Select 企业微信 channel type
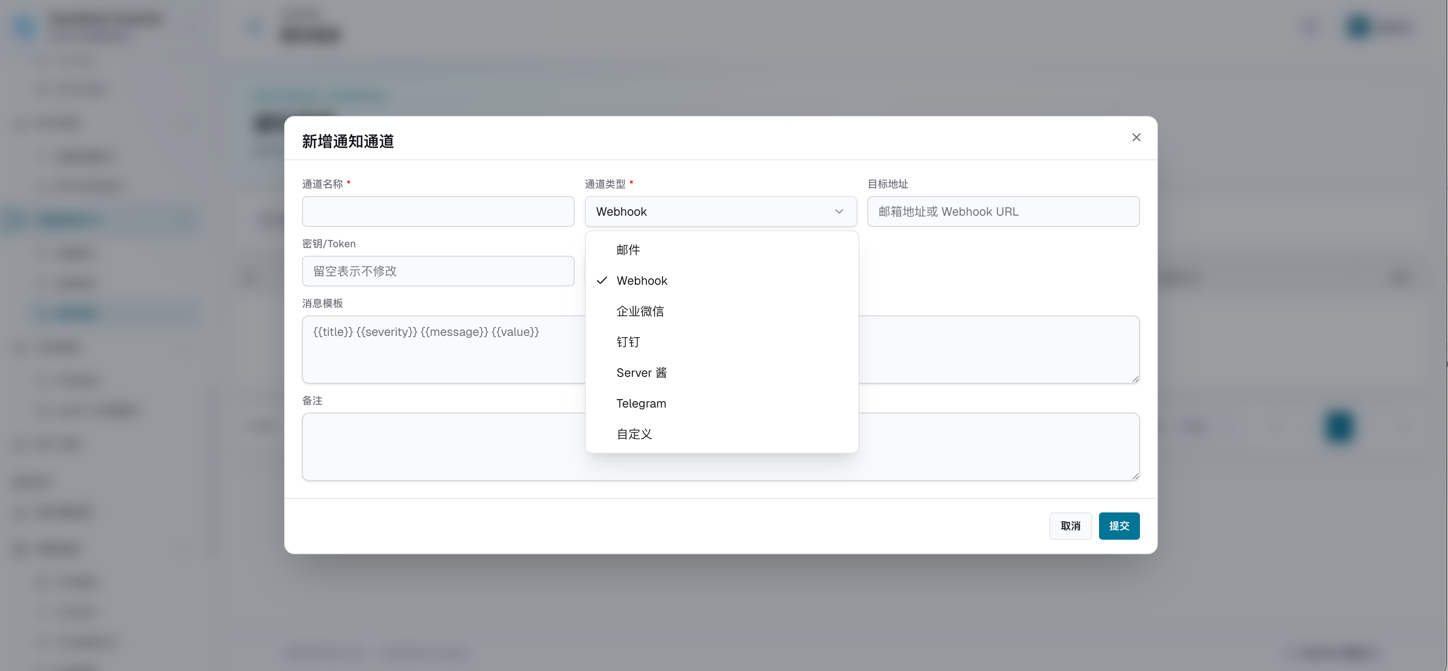This screenshot has width=1448, height=671. click(x=721, y=312)
